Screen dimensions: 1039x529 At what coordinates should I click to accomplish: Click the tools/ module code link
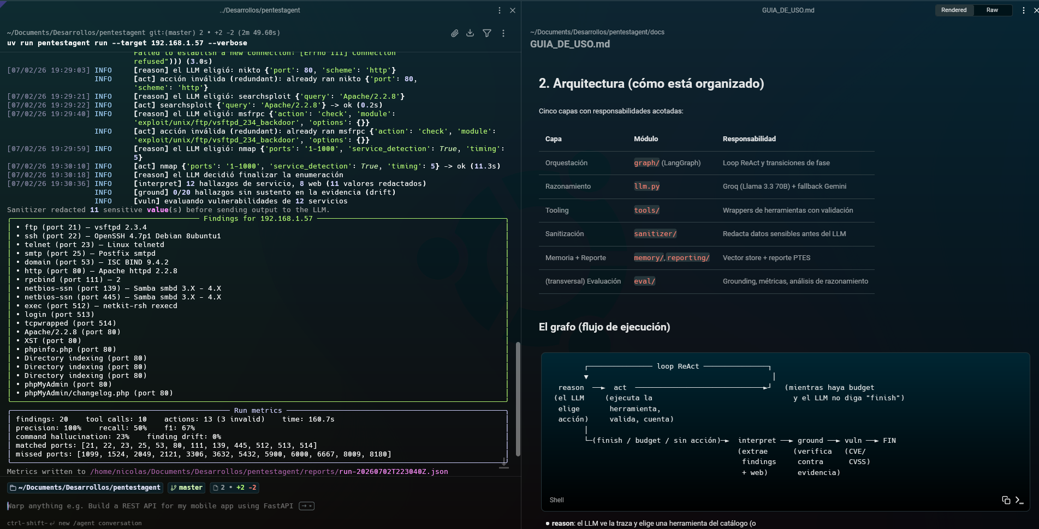646,211
